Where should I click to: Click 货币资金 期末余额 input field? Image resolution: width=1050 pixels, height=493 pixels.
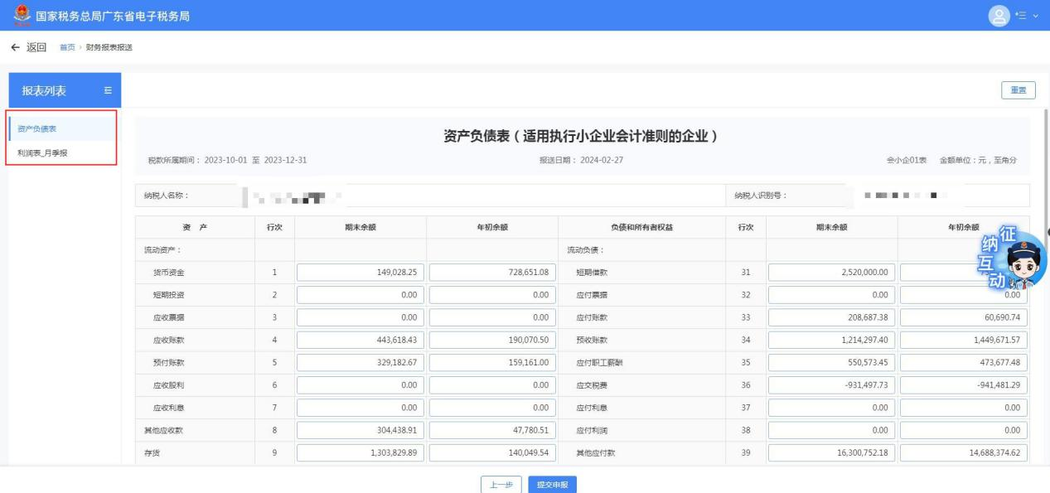click(360, 272)
